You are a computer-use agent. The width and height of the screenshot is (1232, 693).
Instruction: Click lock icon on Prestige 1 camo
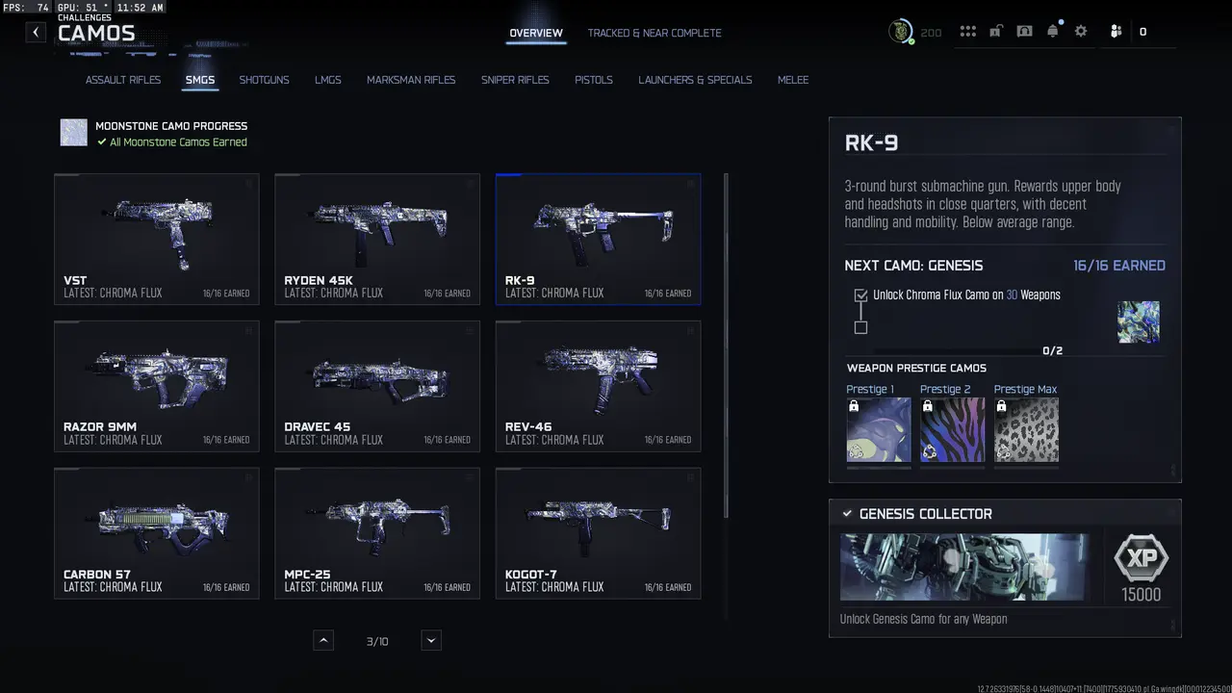point(854,407)
